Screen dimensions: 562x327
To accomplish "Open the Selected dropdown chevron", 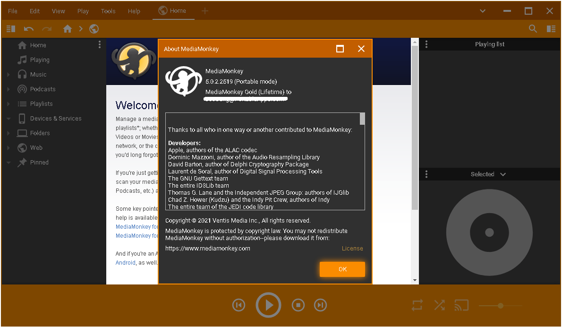I will click(x=503, y=174).
